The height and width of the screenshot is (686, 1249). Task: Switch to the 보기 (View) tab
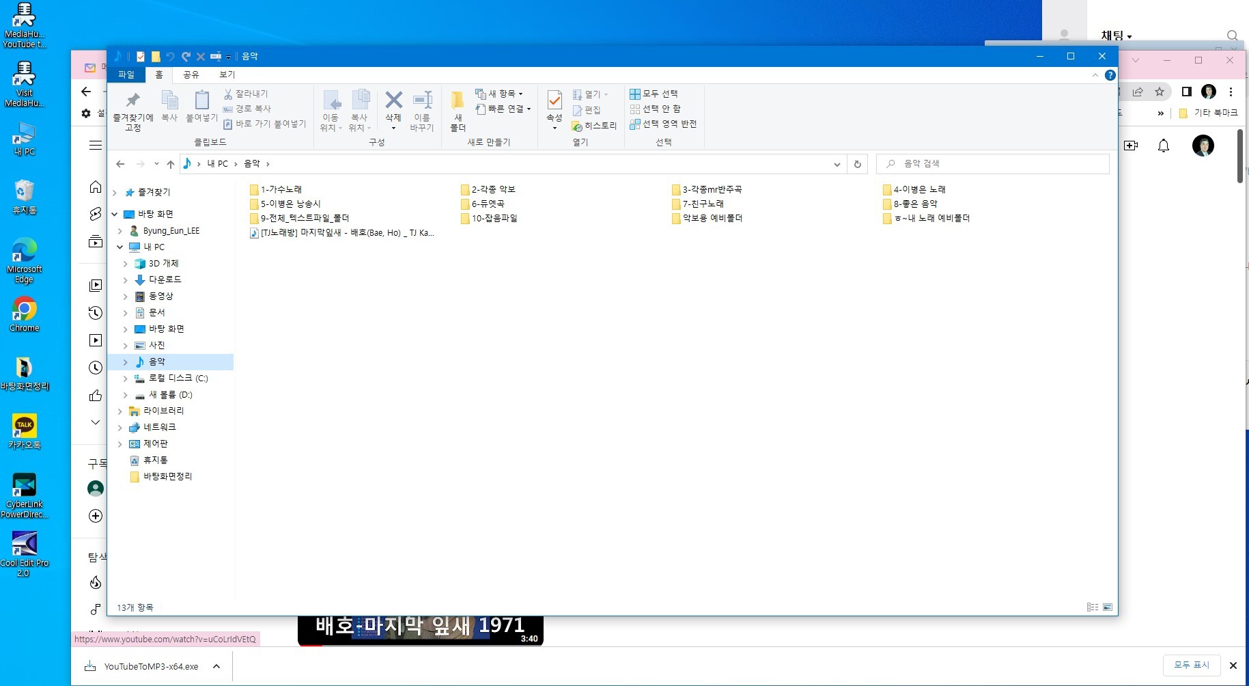coord(227,74)
